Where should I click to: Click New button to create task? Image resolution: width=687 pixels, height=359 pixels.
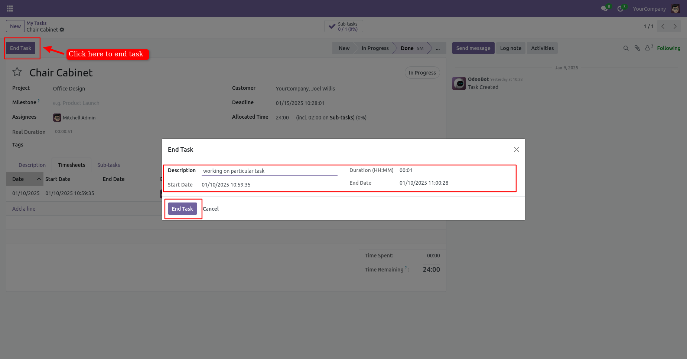point(15,26)
